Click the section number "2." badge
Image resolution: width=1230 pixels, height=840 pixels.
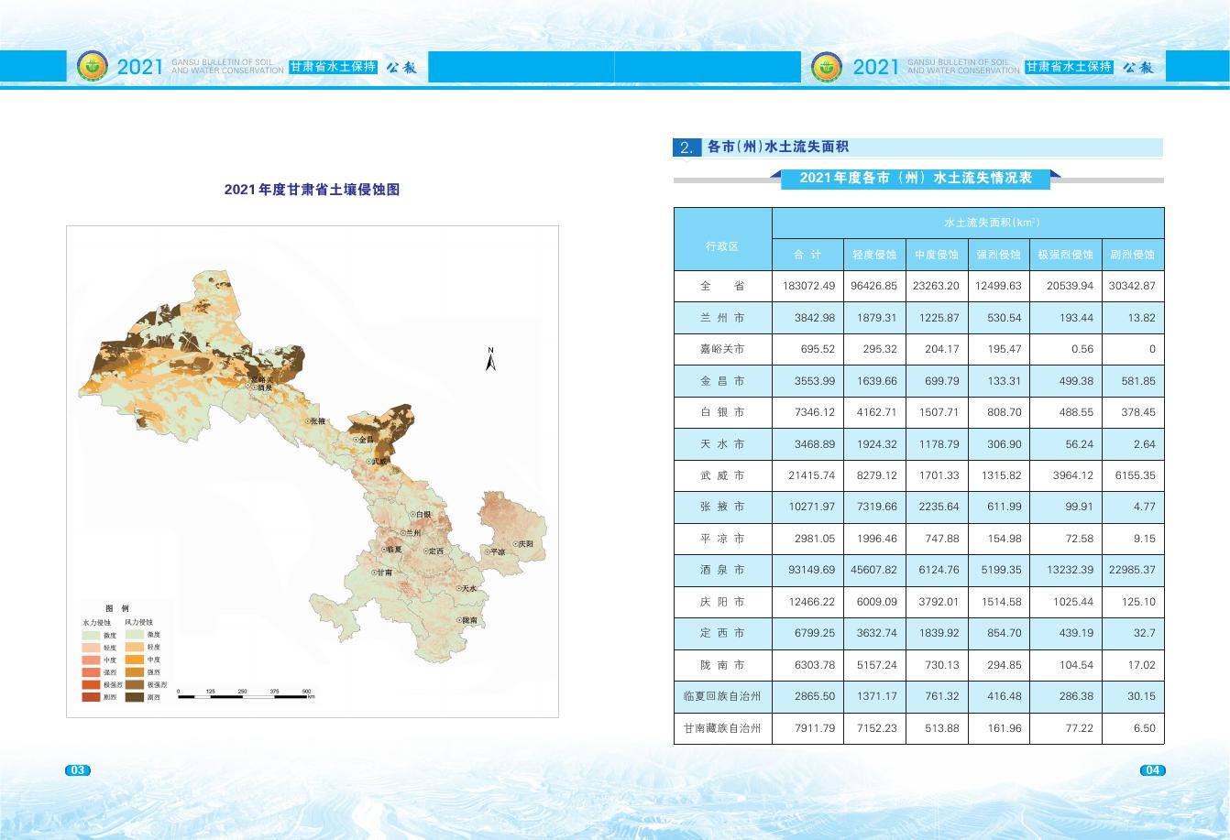(686, 147)
